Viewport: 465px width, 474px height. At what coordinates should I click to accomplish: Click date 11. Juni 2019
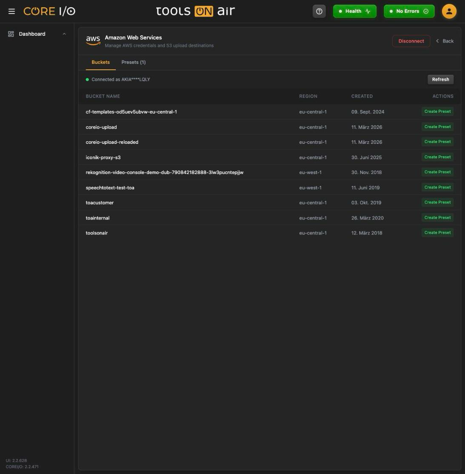tap(365, 187)
